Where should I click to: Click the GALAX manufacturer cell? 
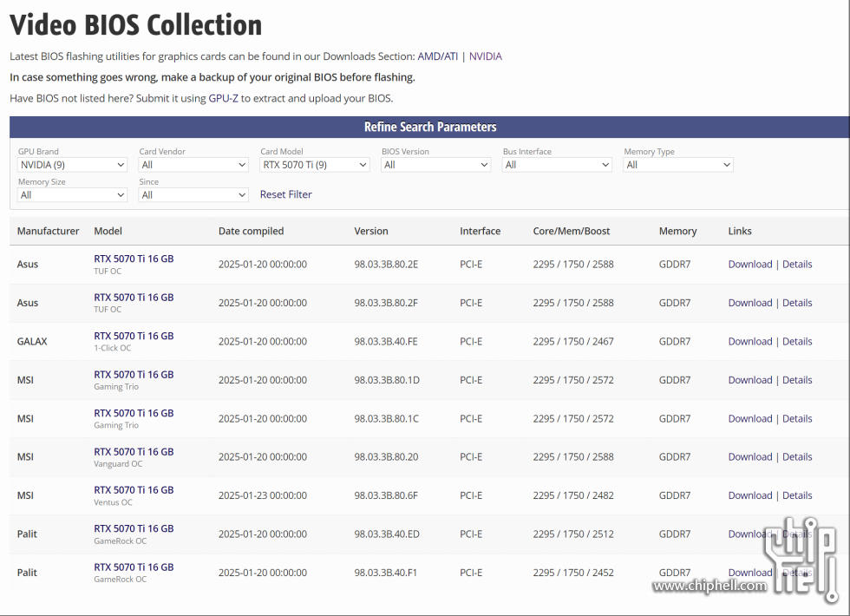tap(32, 341)
